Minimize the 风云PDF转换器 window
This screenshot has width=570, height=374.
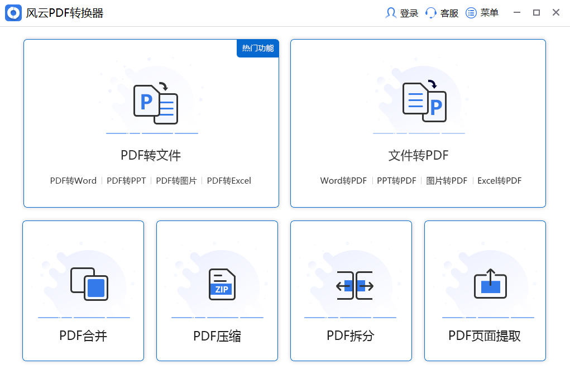point(517,13)
